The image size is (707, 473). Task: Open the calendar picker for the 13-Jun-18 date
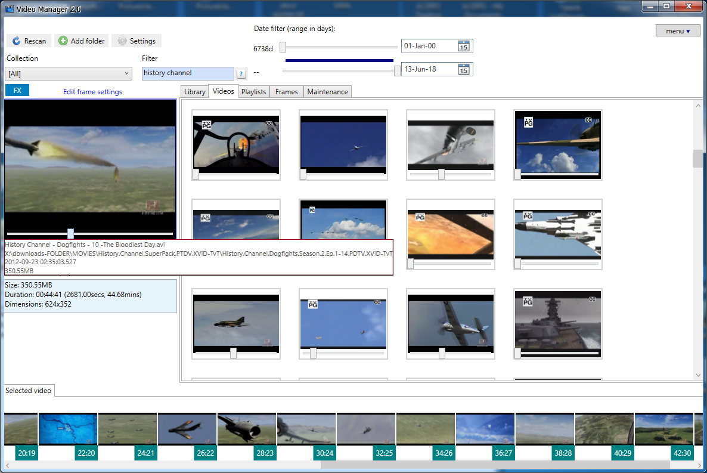pos(464,69)
